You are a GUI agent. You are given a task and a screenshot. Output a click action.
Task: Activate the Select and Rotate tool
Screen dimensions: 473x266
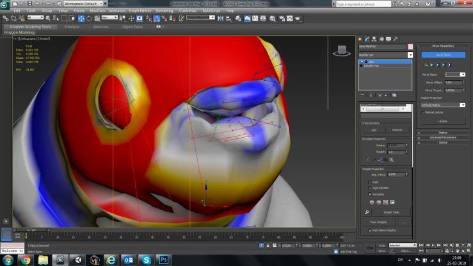click(89, 19)
